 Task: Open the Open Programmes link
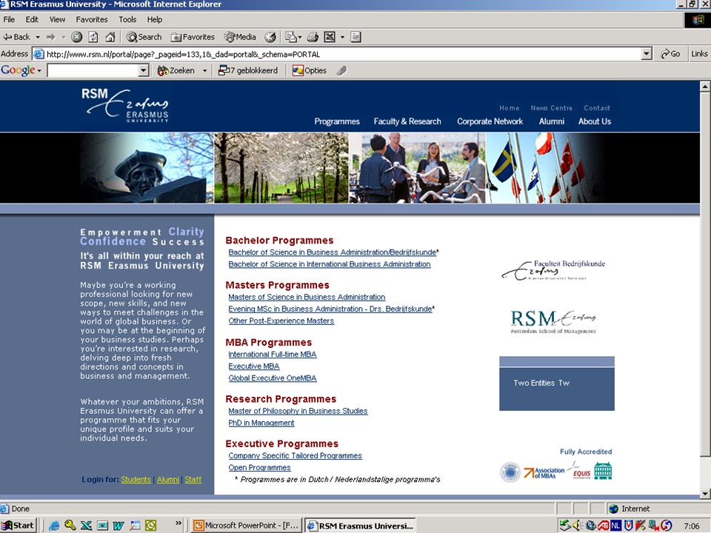(x=259, y=468)
